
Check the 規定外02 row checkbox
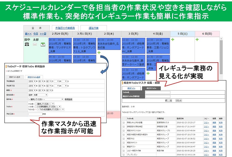pyautogui.click(x=124, y=139)
